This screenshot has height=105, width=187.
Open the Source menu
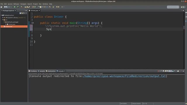pyautogui.click(x=10, y=4)
